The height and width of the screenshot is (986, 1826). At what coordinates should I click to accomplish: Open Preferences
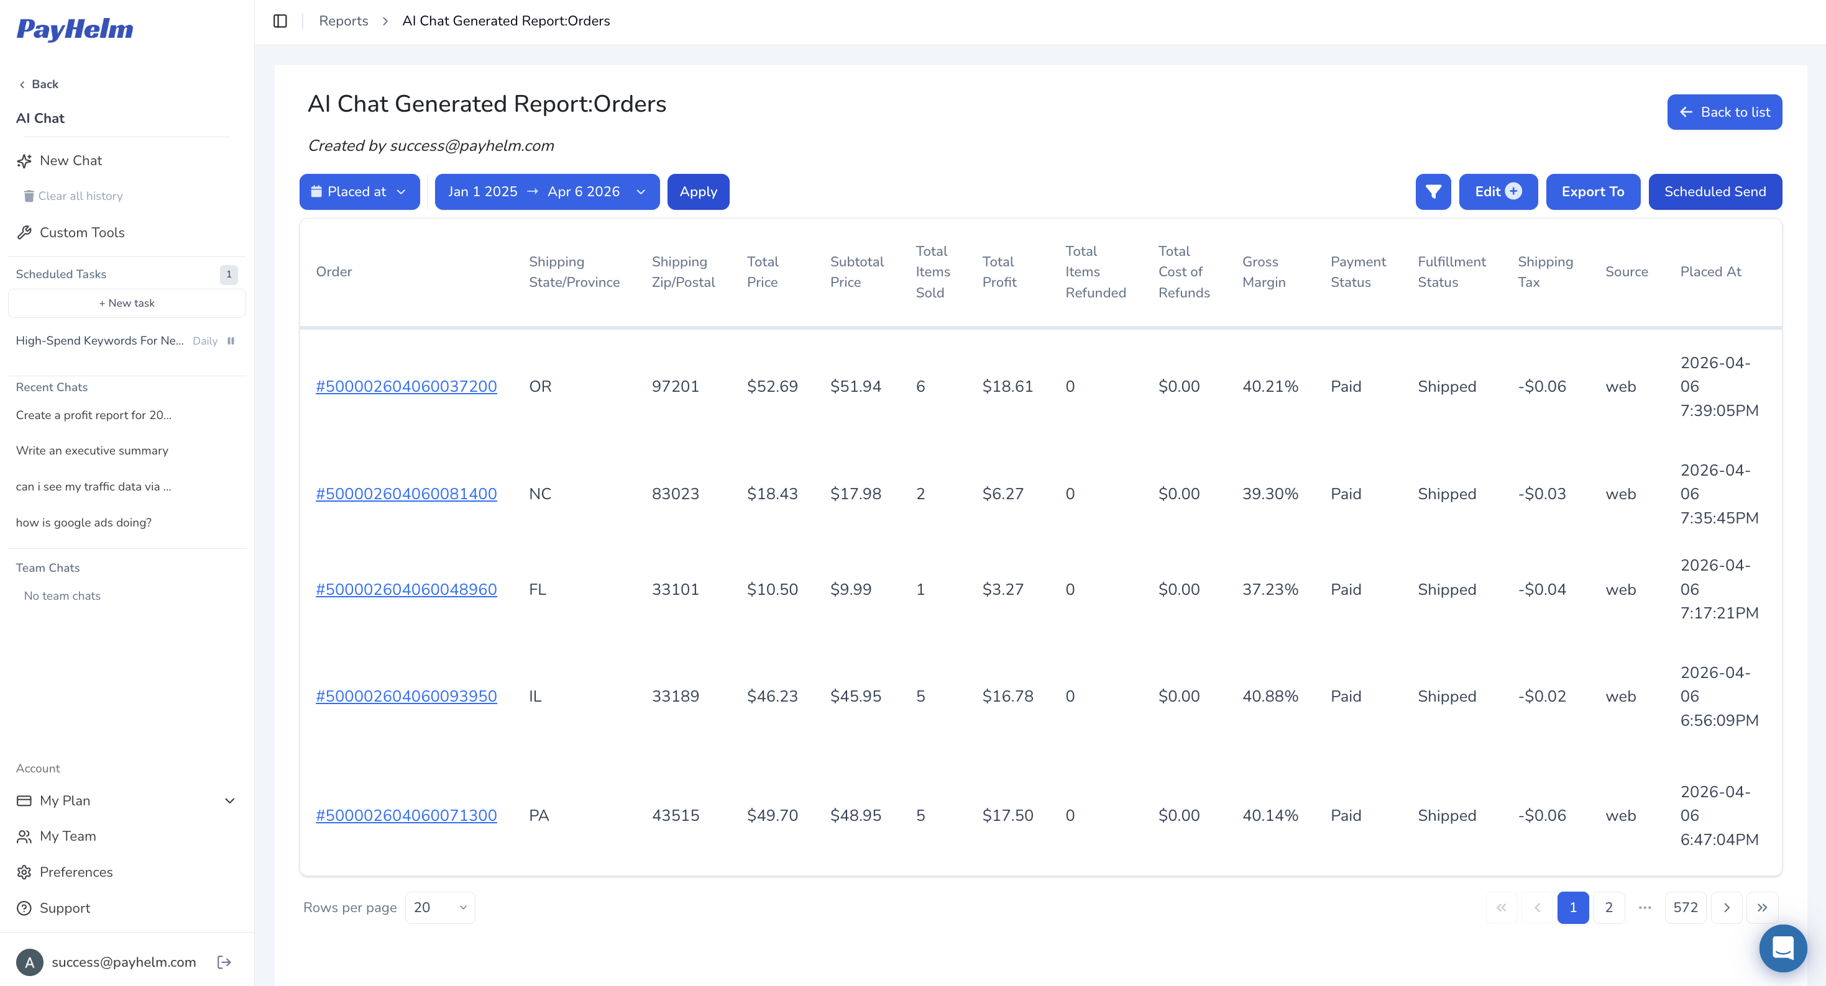pos(65,872)
